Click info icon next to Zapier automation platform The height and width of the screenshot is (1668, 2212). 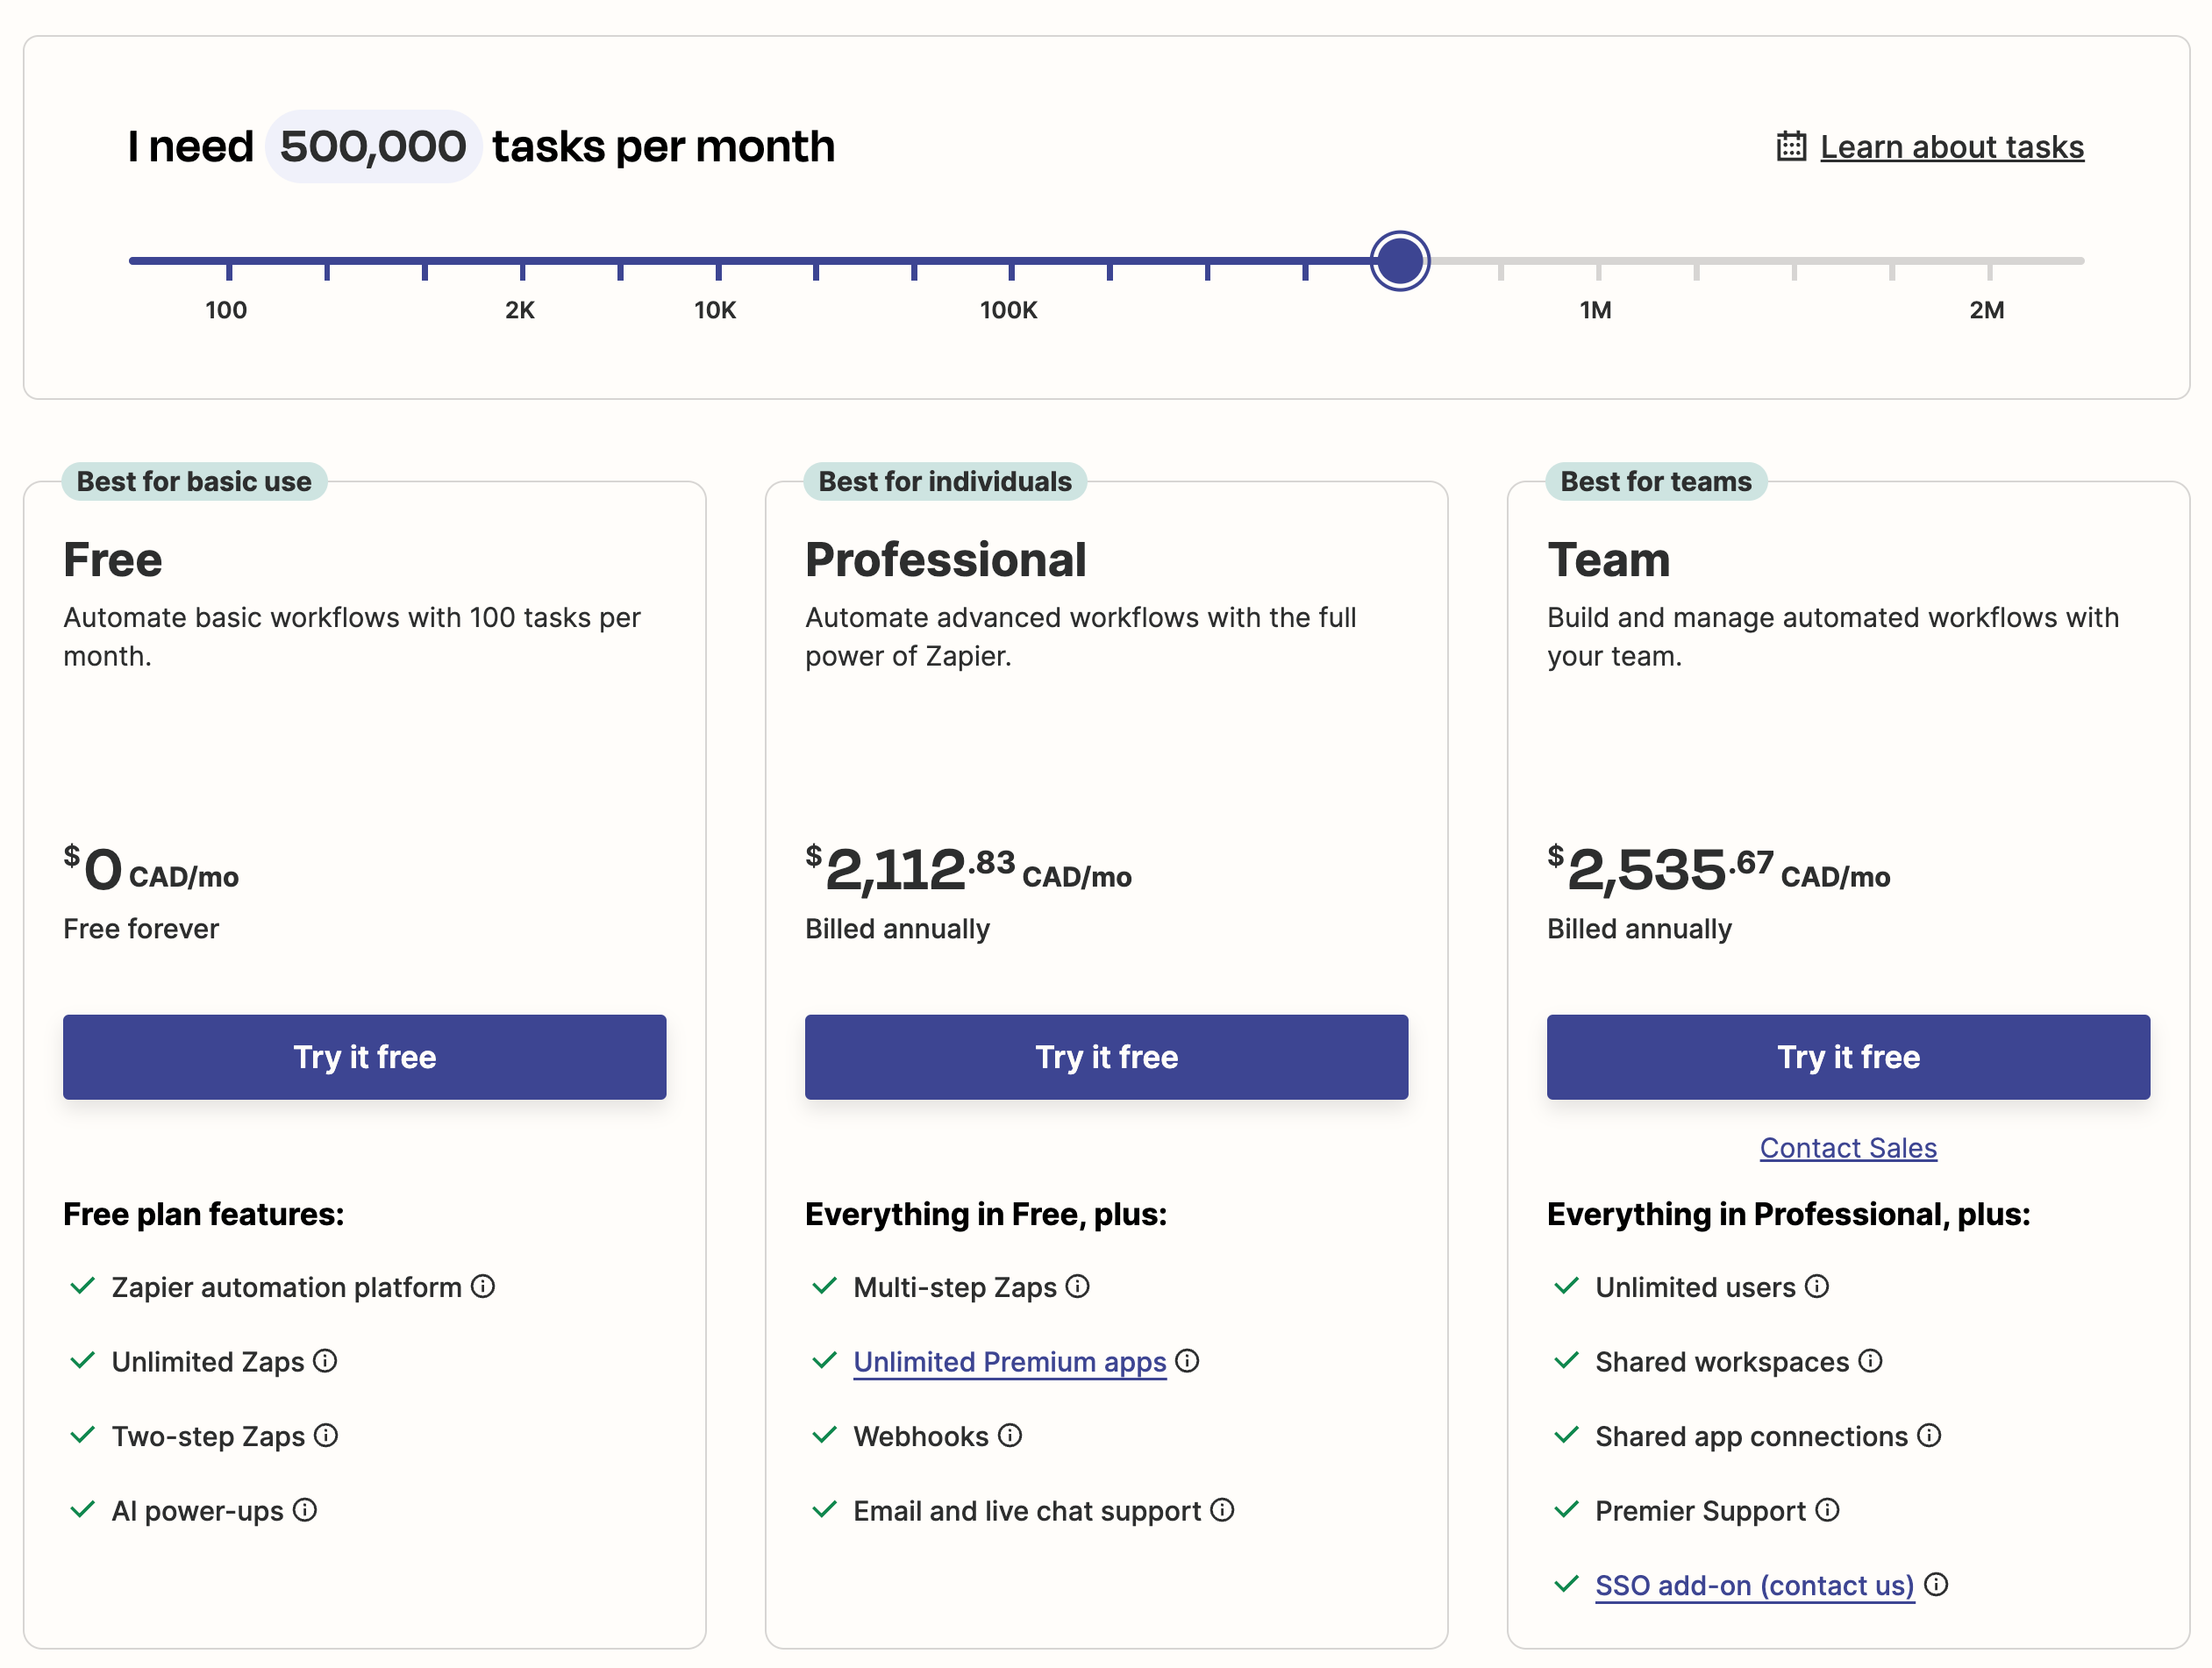click(x=483, y=1286)
